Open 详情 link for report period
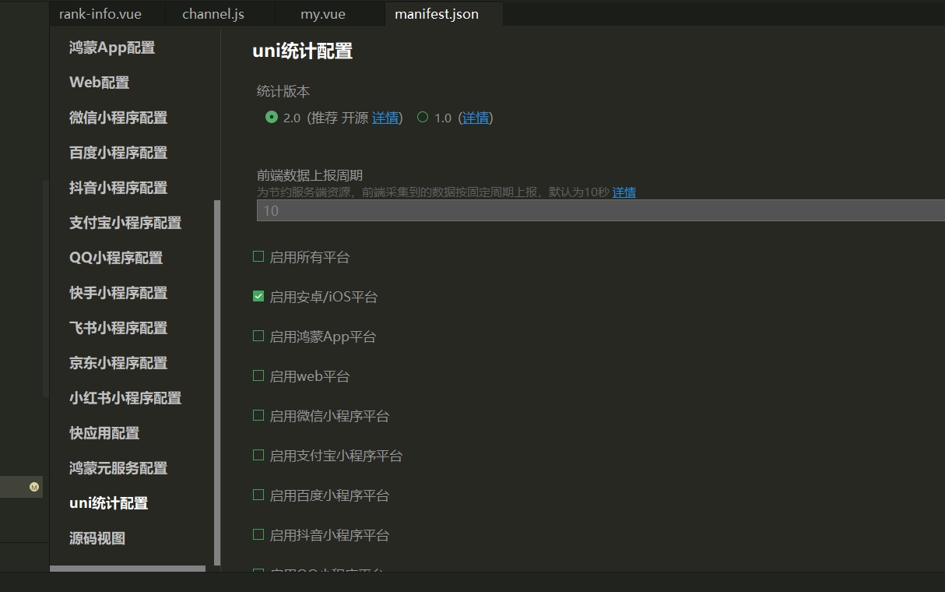 coord(624,192)
